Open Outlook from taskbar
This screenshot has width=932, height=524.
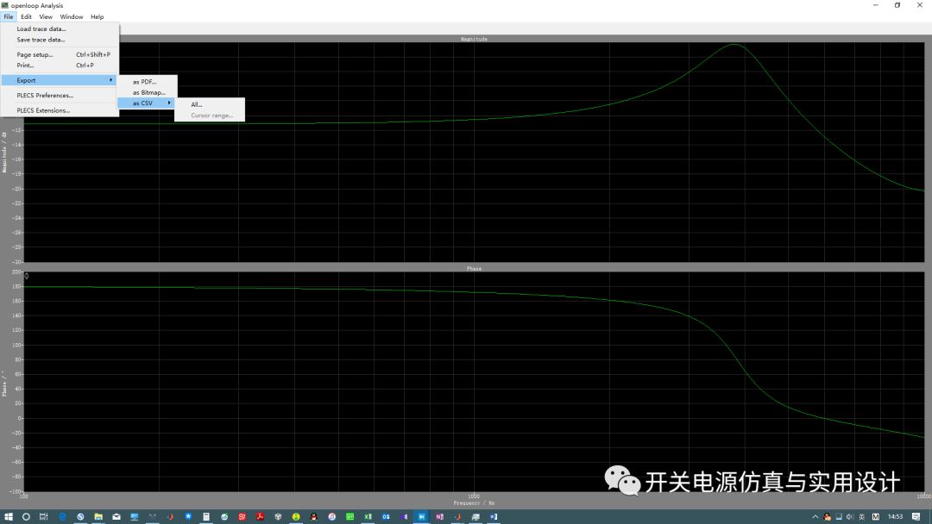(x=386, y=517)
